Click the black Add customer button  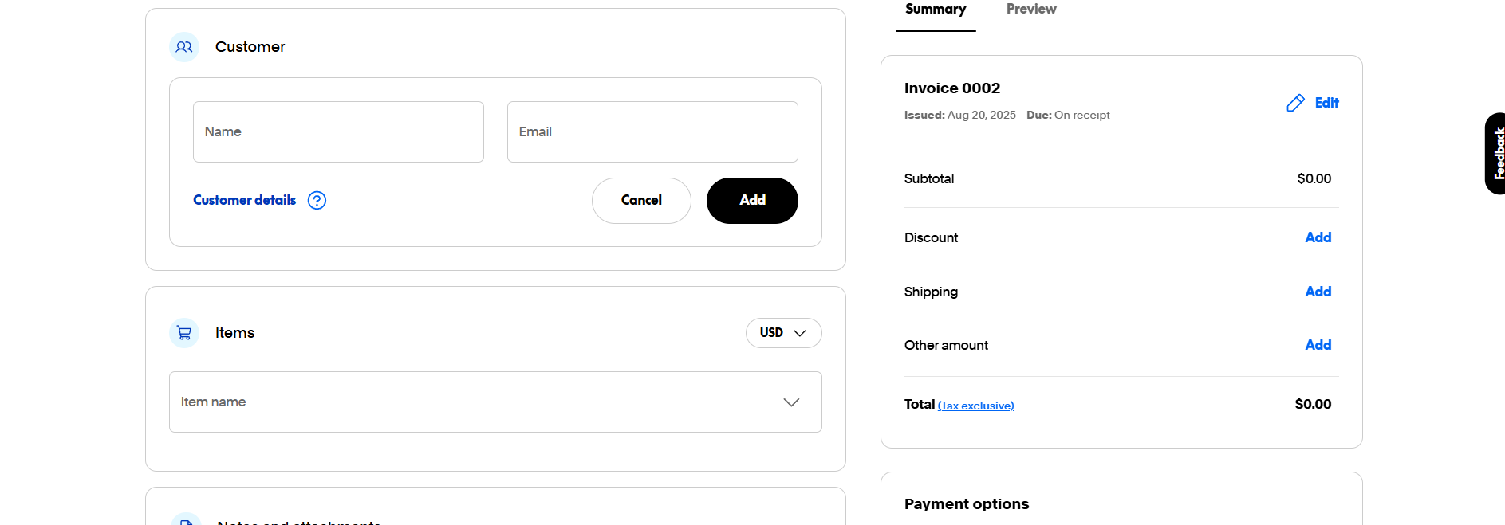[752, 201]
